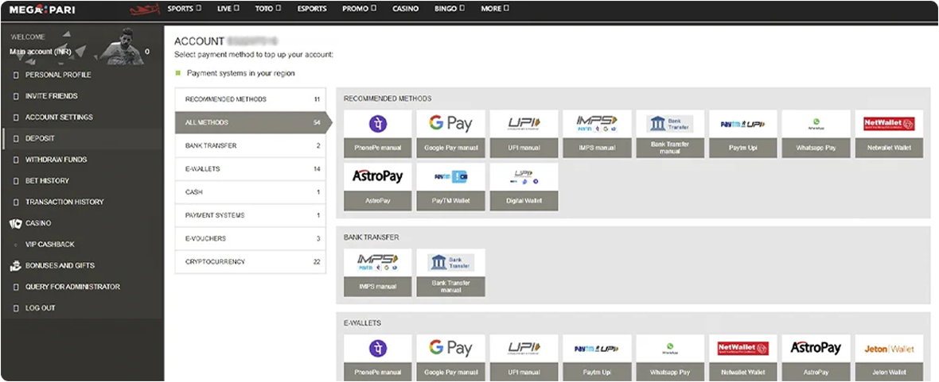Open the red airplane Aviator icon
Image resolution: width=939 pixels, height=382 pixels.
[145, 10]
